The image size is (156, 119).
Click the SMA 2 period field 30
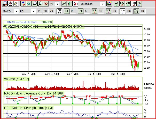pyautogui.click(x=115, y=11)
